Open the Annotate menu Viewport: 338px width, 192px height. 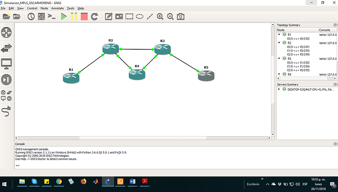pyautogui.click(x=58, y=8)
